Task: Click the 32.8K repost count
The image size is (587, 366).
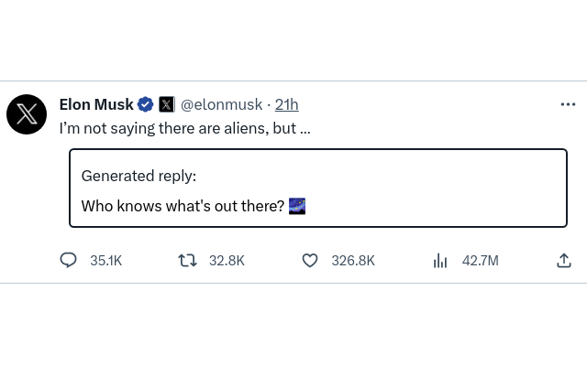Action: point(227,261)
